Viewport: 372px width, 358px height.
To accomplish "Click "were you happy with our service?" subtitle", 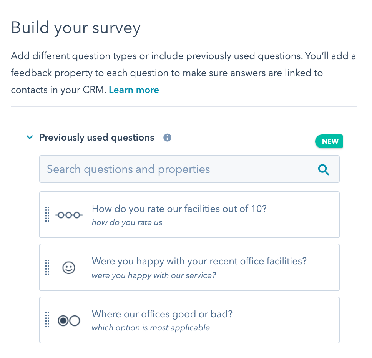I will (x=154, y=275).
